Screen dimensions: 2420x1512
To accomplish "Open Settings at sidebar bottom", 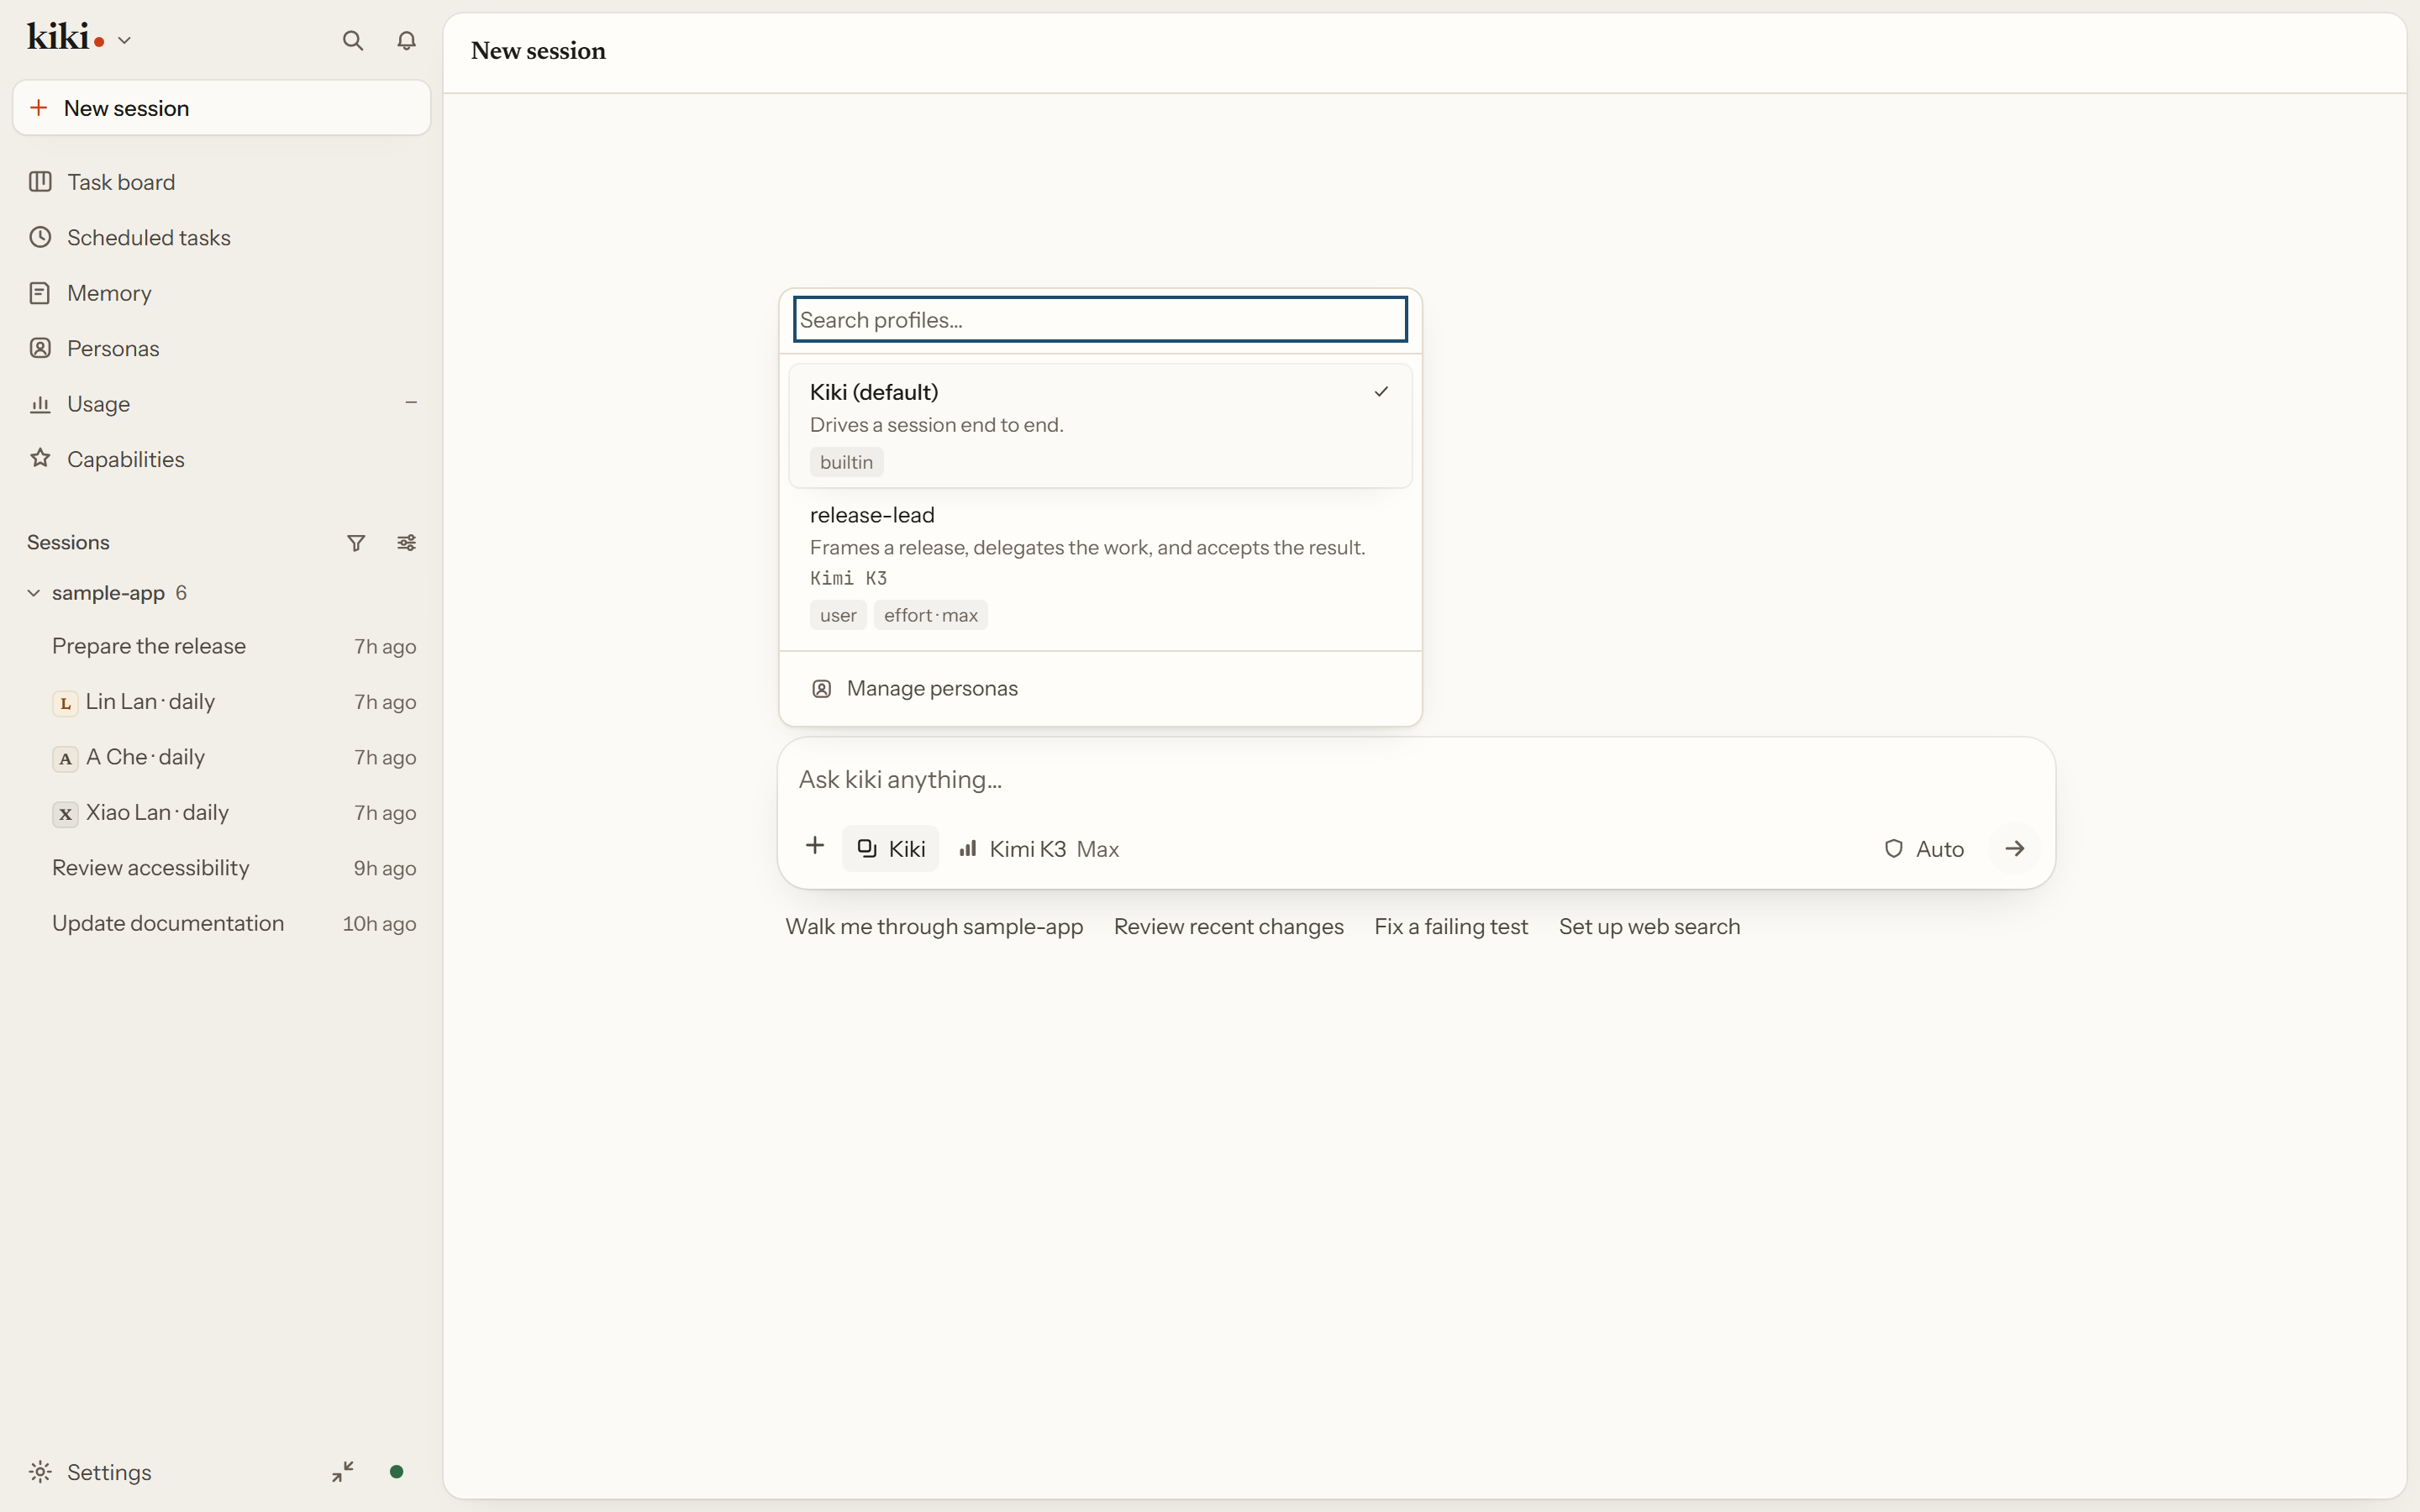I will [x=90, y=1472].
